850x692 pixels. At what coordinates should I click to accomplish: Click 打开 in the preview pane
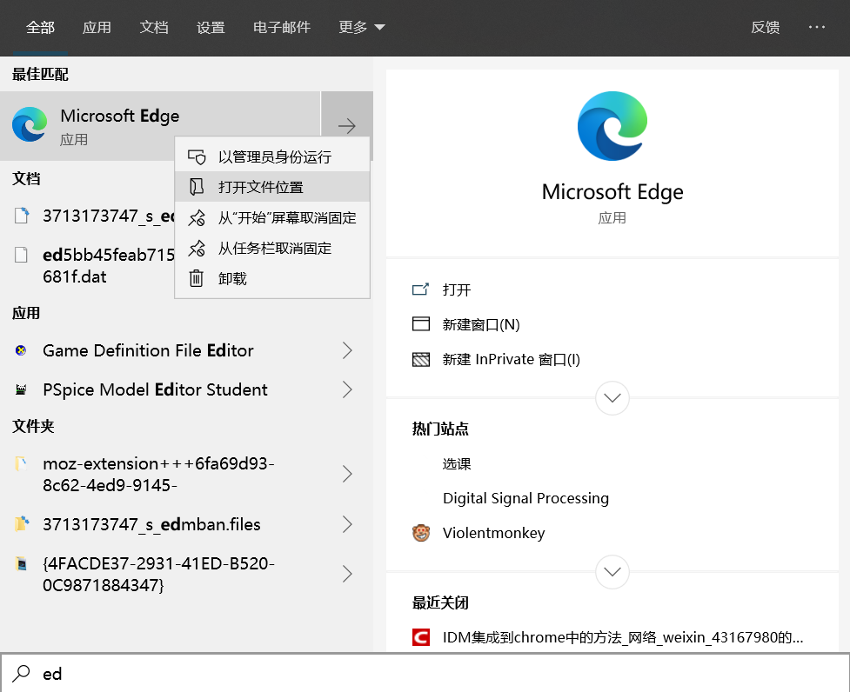[457, 289]
